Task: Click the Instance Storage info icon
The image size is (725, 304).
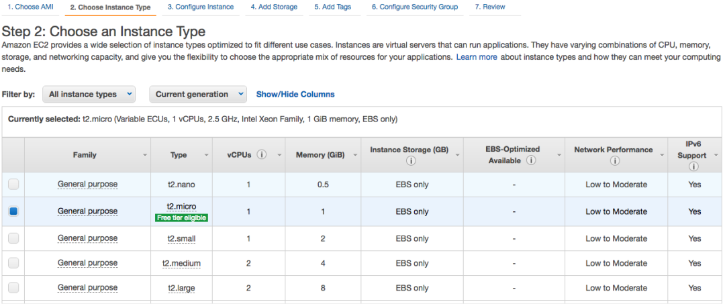Action: point(409,161)
